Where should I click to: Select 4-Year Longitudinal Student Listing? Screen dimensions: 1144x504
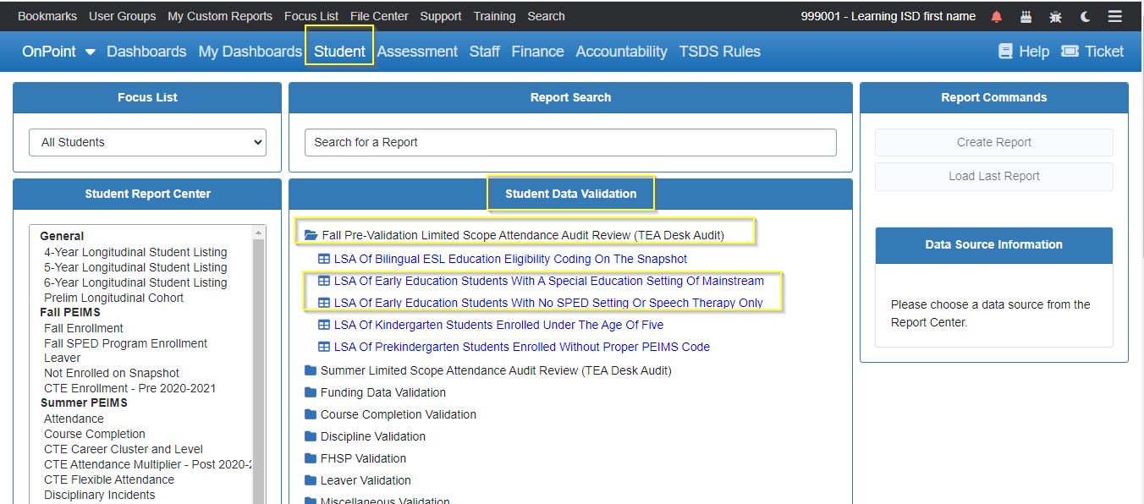135,252
